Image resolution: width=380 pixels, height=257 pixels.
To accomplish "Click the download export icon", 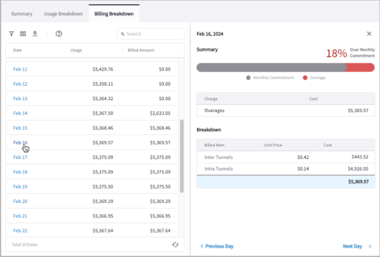I will (35, 34).
